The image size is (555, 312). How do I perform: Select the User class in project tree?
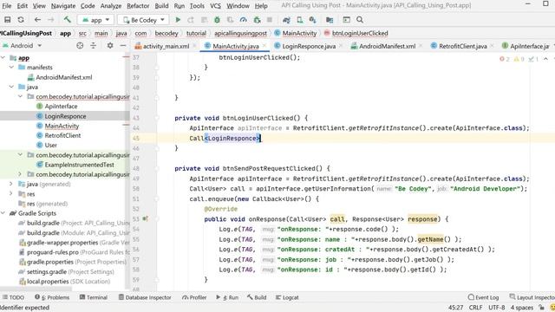50,145
